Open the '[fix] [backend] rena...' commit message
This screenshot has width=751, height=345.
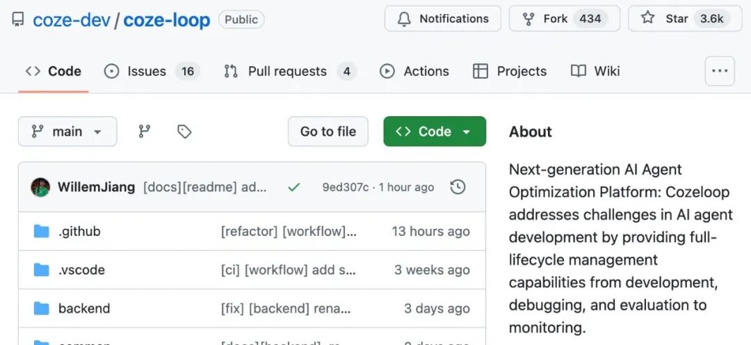click(x=286, y=308)
